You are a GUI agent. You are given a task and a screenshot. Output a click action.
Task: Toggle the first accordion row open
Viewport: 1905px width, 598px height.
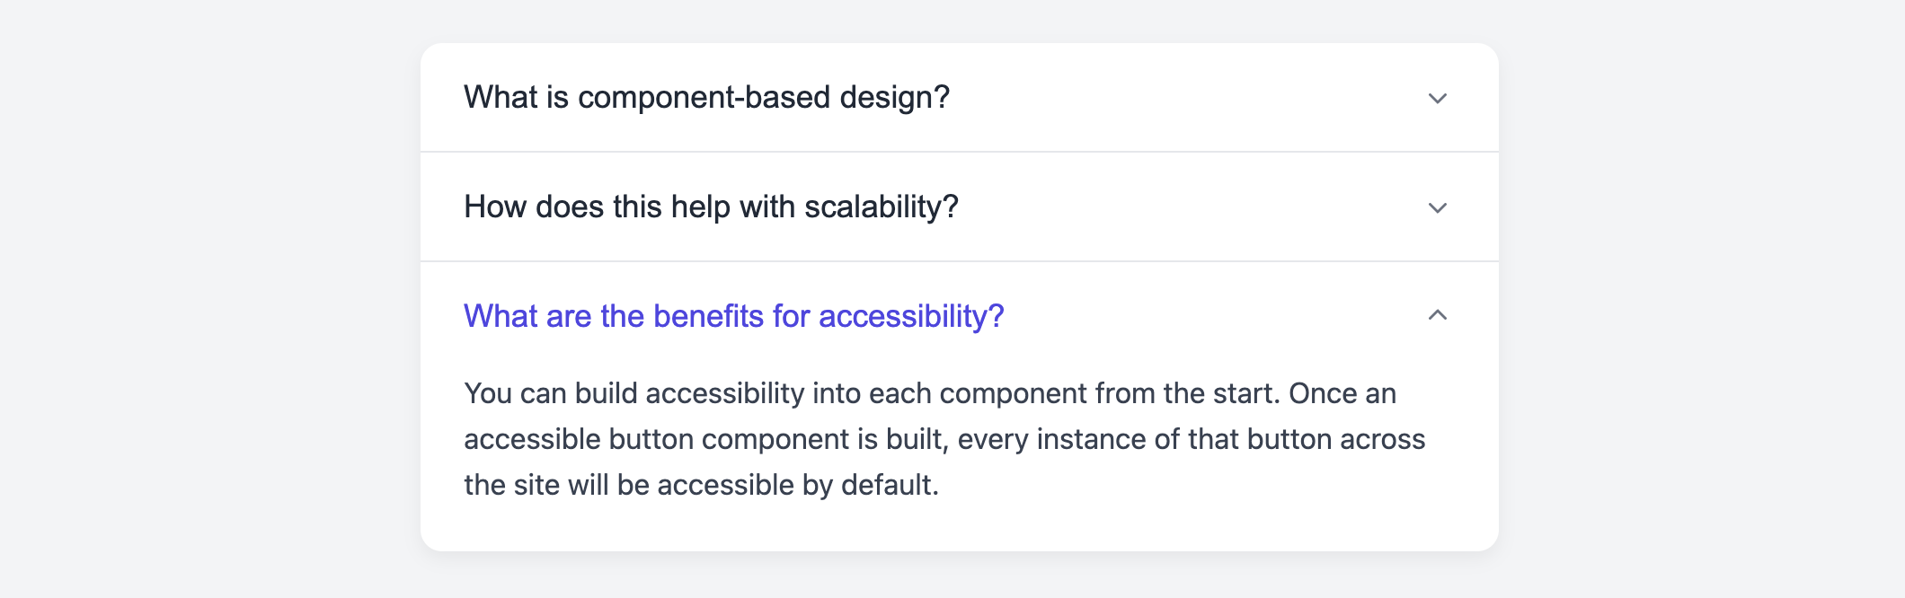click(960, 97)
